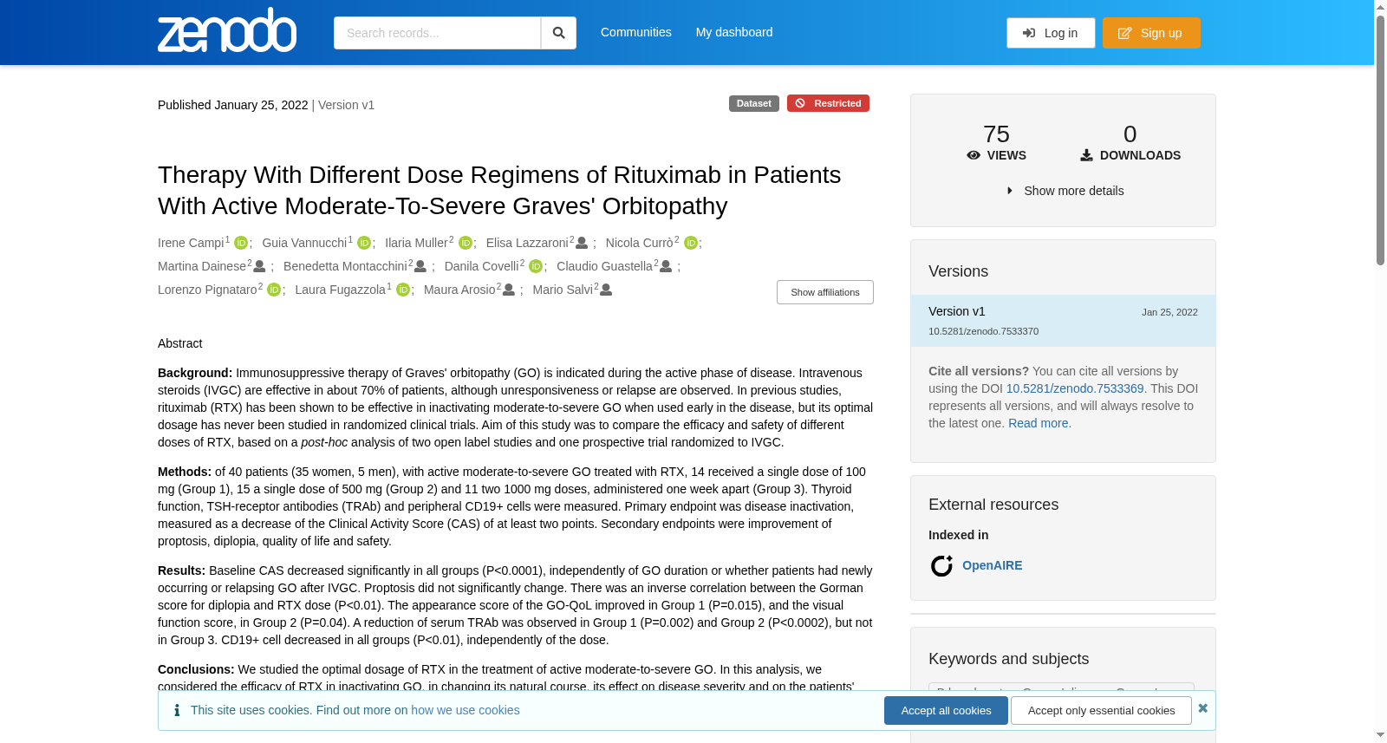
Task: Click the Sign up button
Action: 1151,33
